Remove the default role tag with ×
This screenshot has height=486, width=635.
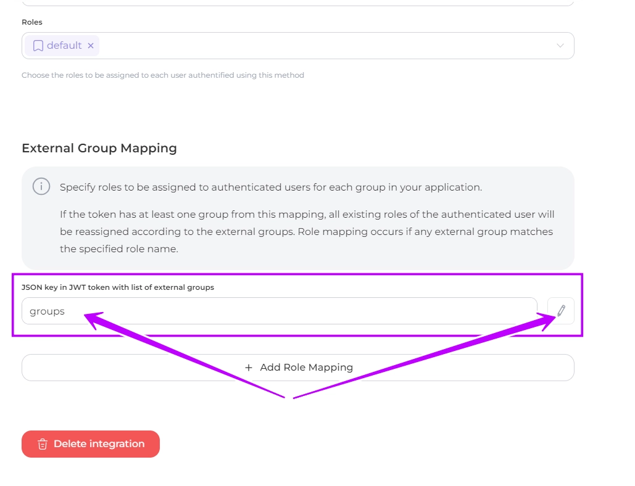coord(91,46)
